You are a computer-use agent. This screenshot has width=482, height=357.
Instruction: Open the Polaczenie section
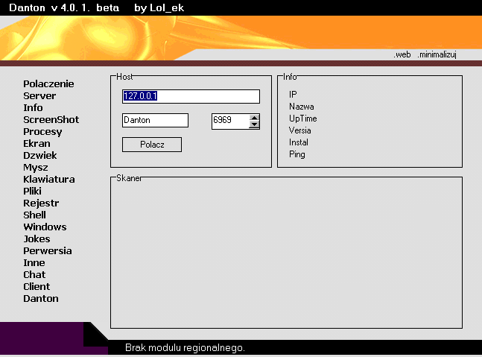(48, 84)
